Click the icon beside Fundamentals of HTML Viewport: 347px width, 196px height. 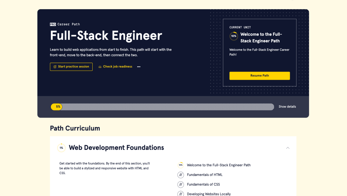(x=181, y=175)
